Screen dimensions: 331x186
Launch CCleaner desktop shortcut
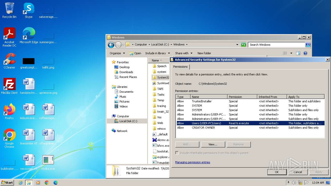[9, 61]
